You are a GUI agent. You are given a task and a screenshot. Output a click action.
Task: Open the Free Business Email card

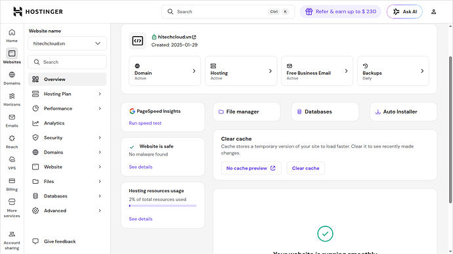(x=317, y=71)
